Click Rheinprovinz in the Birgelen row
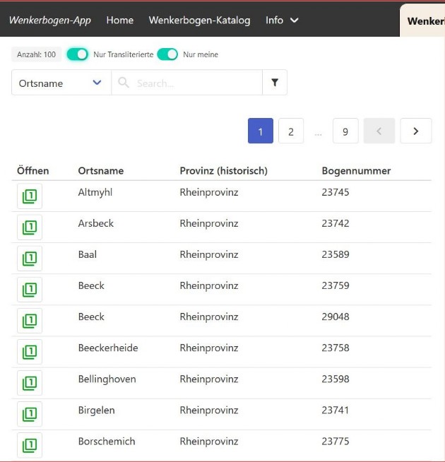The height and width of the screenshot is (462, 445). [x=209, y=410]
